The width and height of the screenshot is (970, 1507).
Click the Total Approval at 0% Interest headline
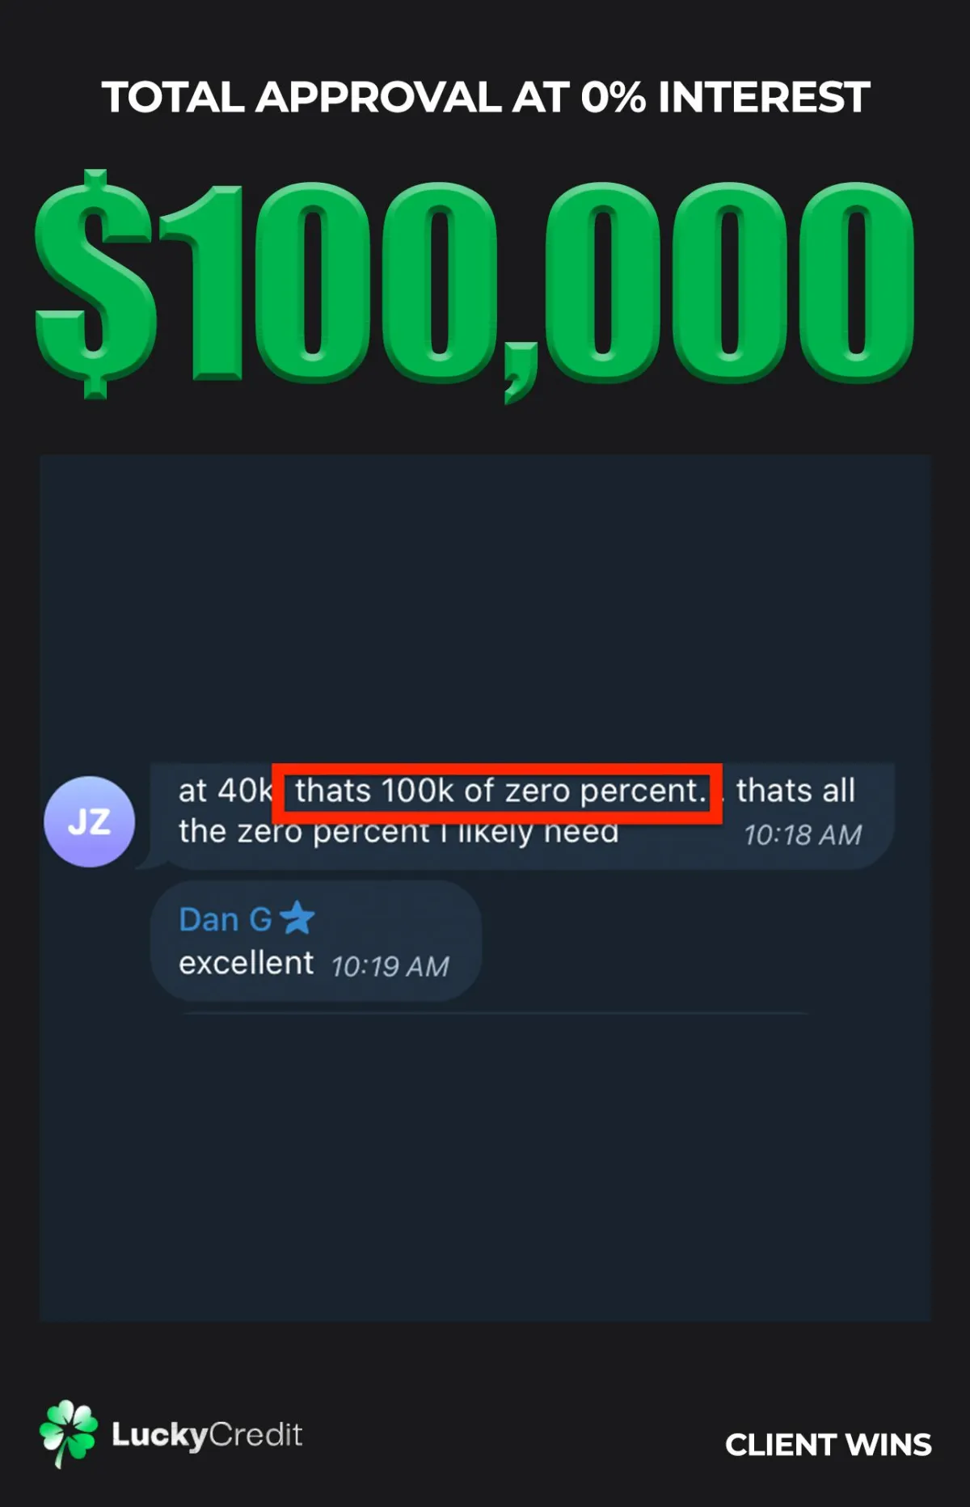485,97
